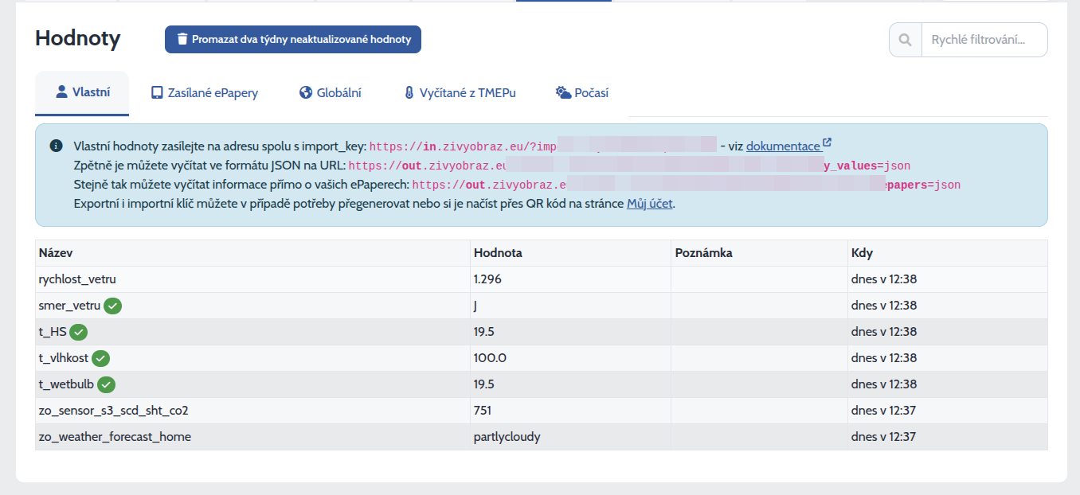Click the partlycloudy value
Viewport: 1080px width, 495px height.
[507, 437]
